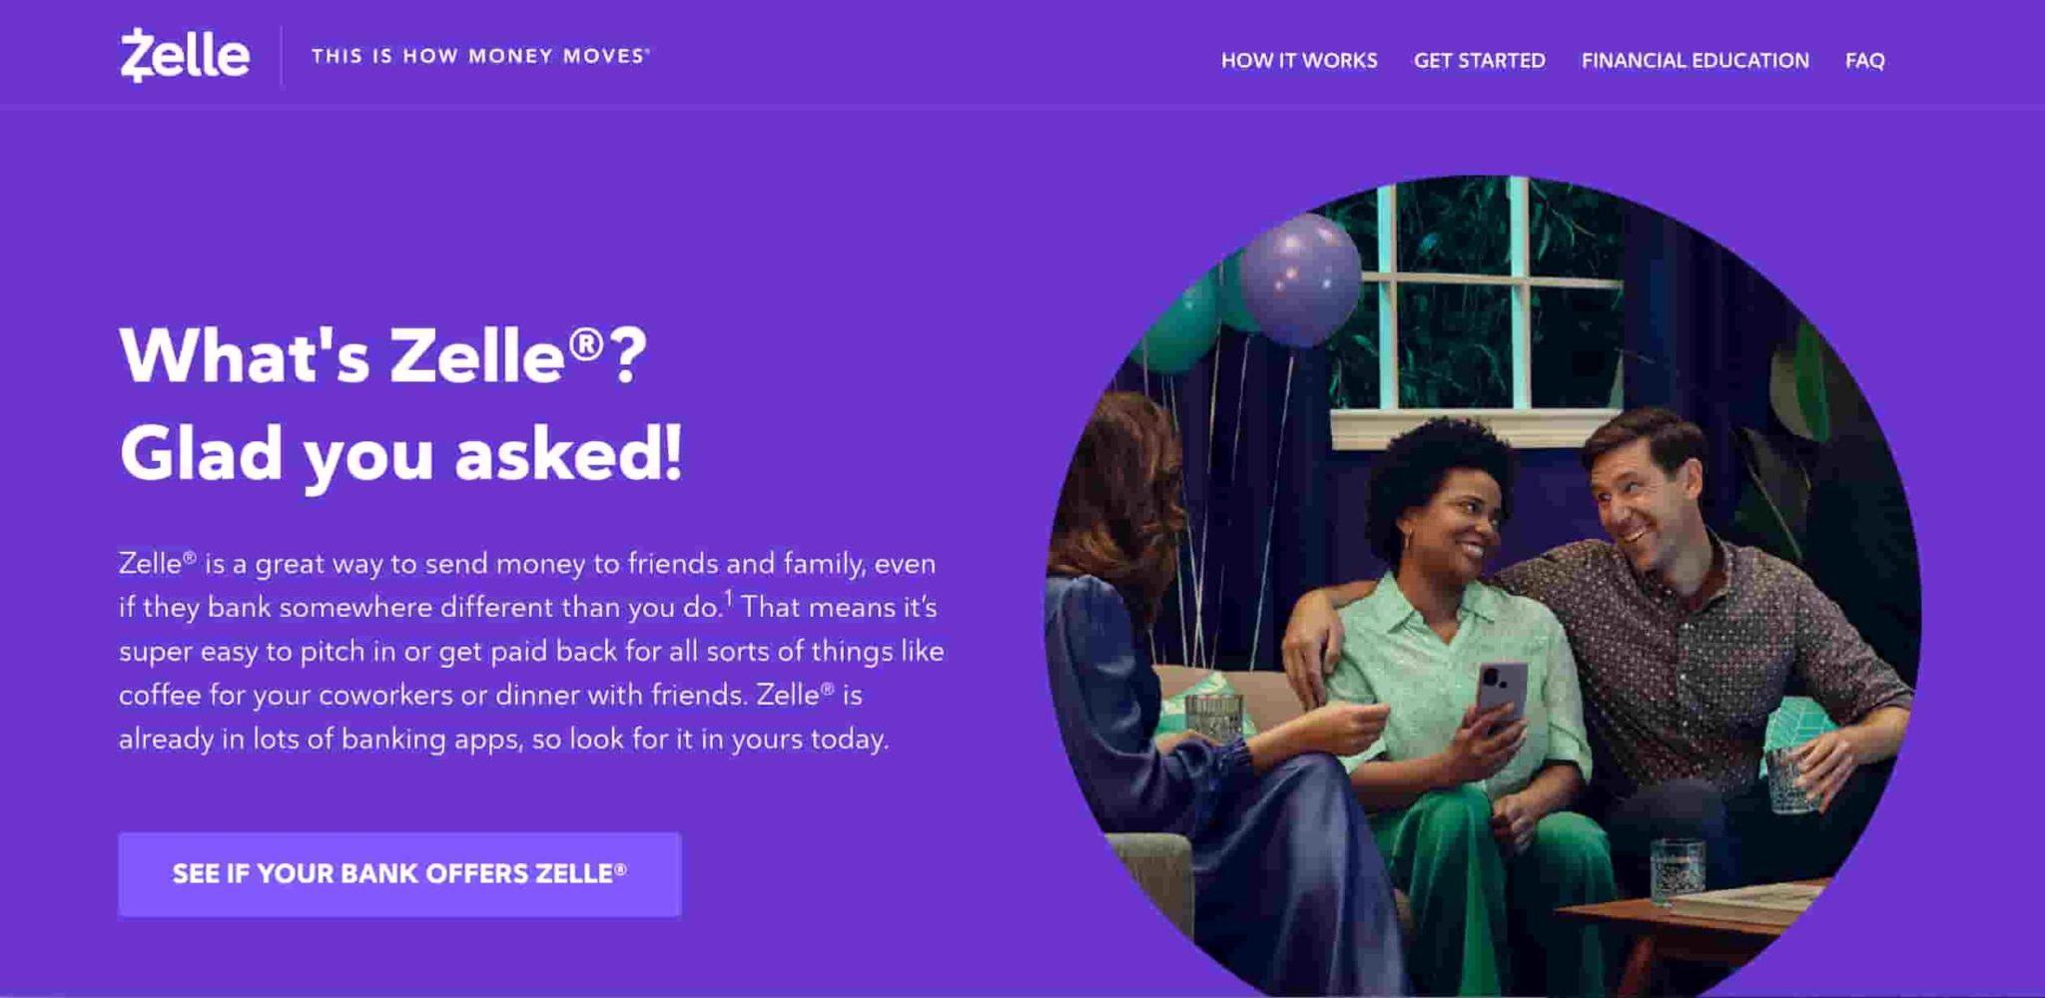The width and height of the screenshot is (2045, 998).
Task: Open the GET STARTED page
Action: [1479, 60]
